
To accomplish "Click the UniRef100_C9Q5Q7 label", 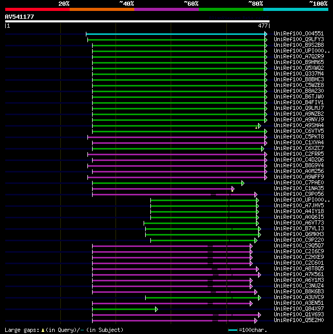I will [x=299, y=246].
